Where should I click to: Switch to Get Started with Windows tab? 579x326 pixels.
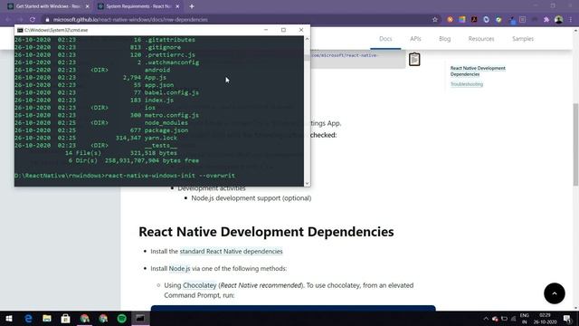[48, 6]
